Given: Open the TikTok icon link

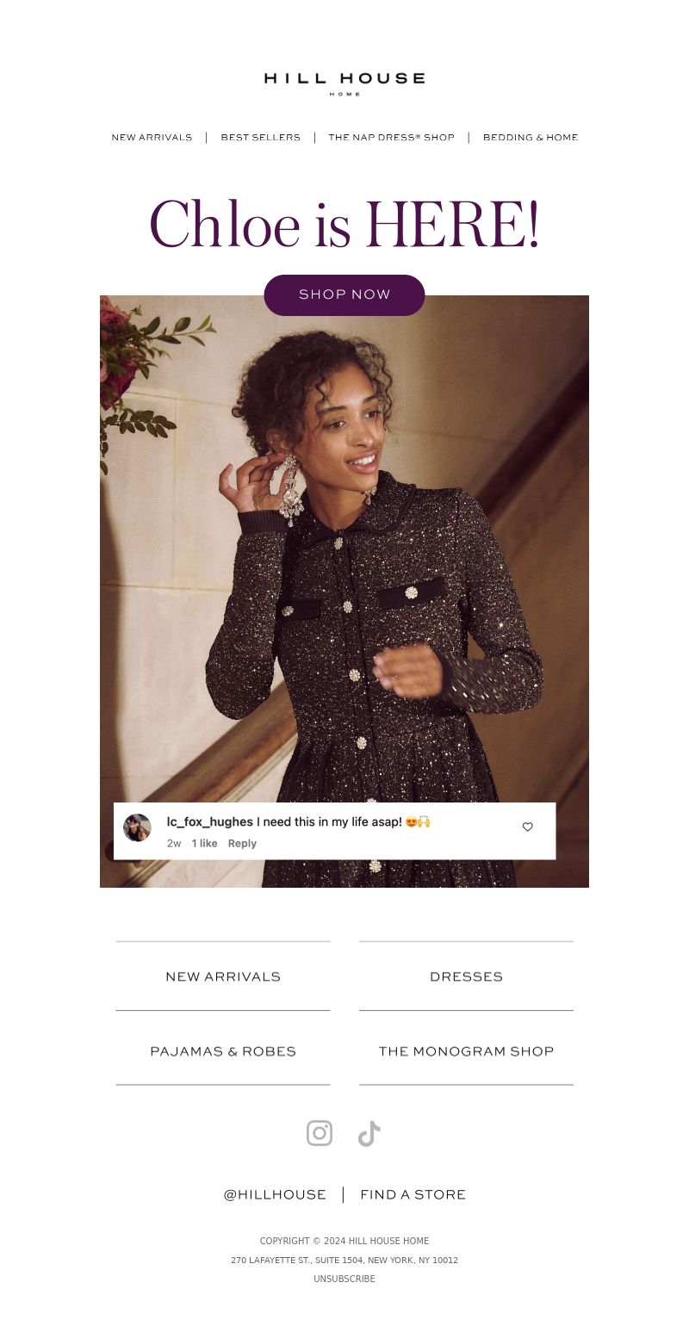Looking at the screenshot, I should 369,1133.
